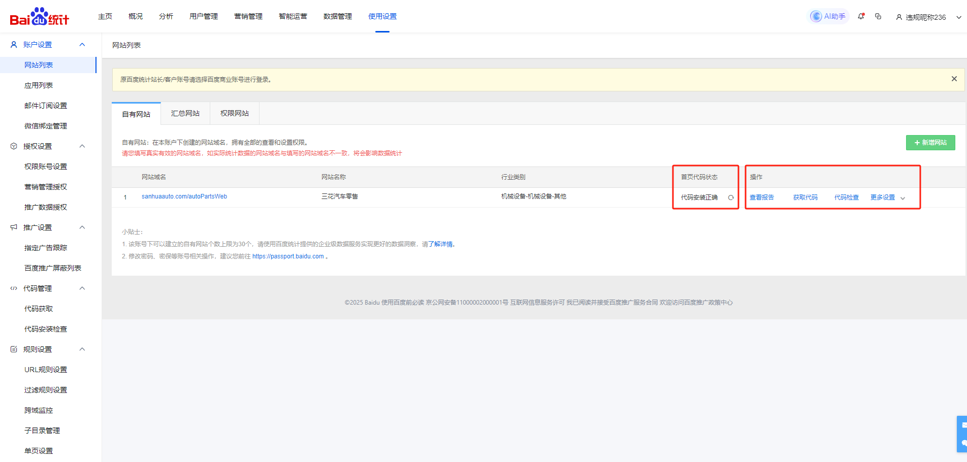The width and height of the screenshot is (967, 462).
Task: Click the Baidu Tongji logo
Action: click(40, 17)
